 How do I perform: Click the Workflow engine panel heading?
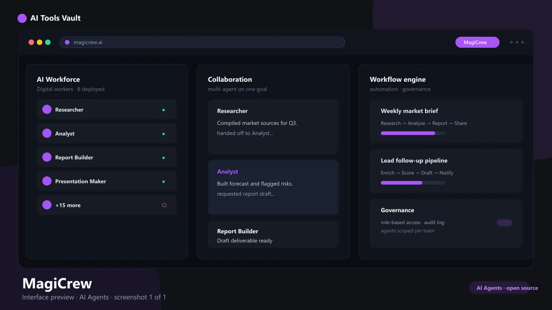click(398, 79)
